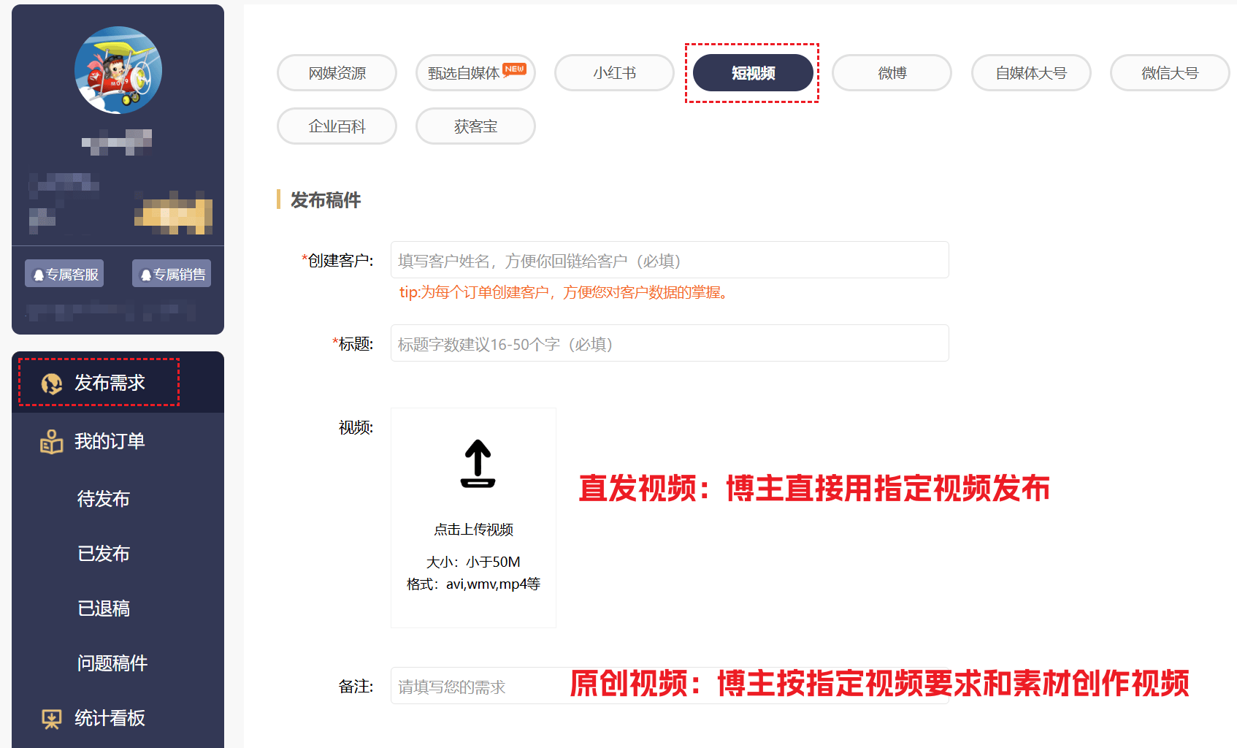Click the 发布需求 sidebar icon

52,383
